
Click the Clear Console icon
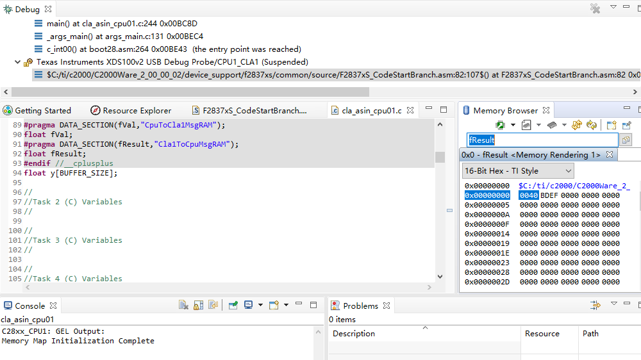pyautogui.click(x=183, y=305)
